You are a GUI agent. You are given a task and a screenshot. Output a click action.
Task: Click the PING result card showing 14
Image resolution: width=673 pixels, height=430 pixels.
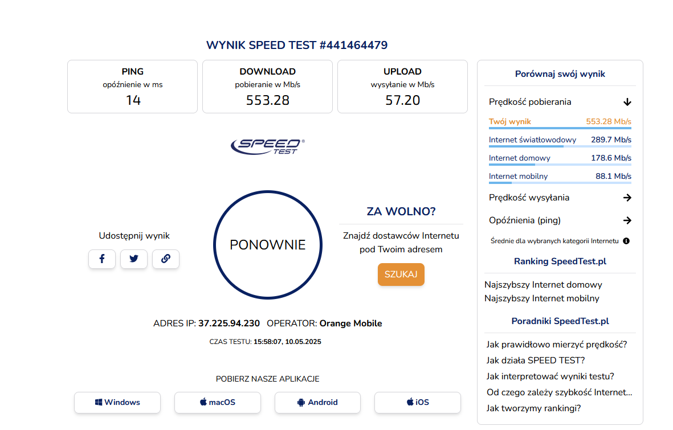pos(133,87)
